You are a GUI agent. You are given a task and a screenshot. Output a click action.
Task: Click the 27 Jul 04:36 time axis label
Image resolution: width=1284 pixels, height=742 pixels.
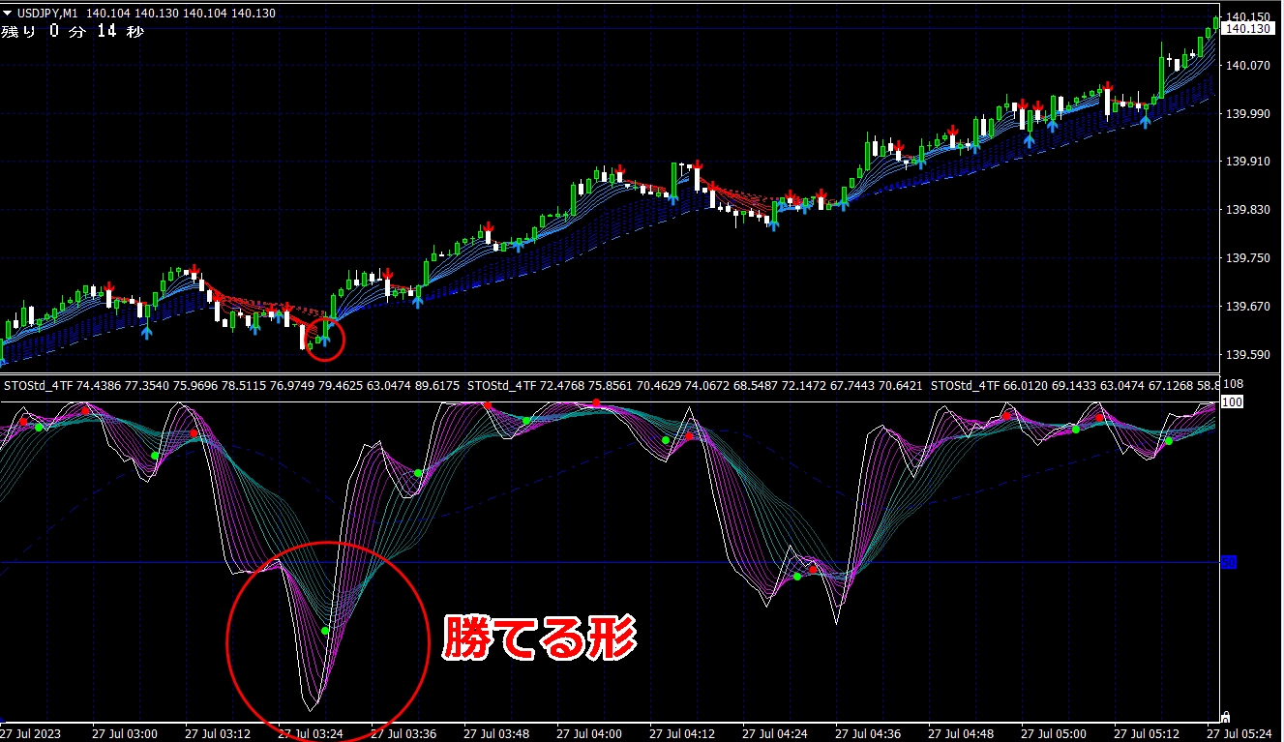tap(866, 733)
